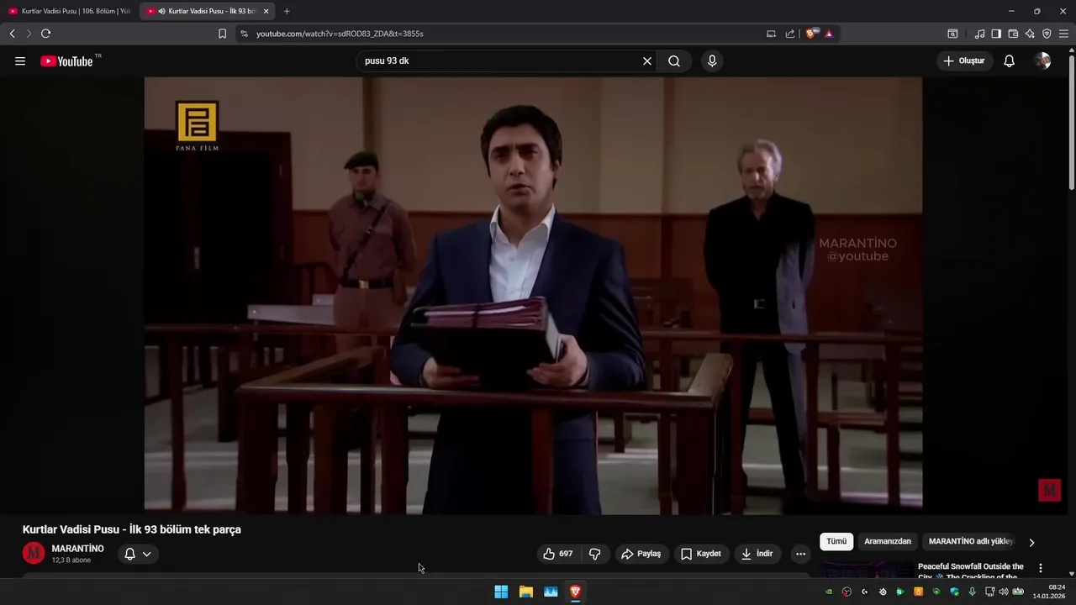1076x605 pixels.
Task: Share the video using Paylaş
Action: (x=641, y=554)
